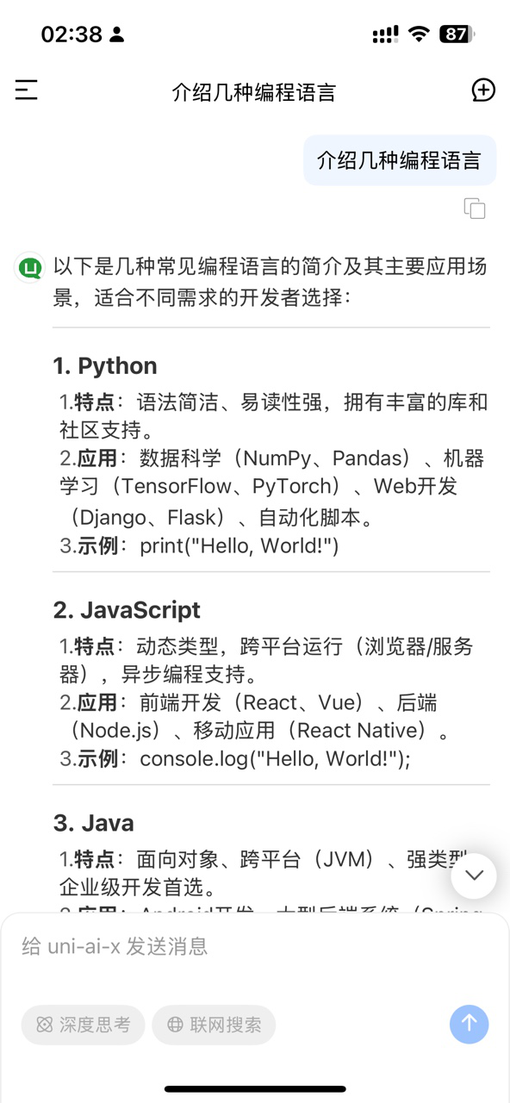Start a new chat with plus icon
Viewport: 510px width, 1103px height.
(483, 90)
